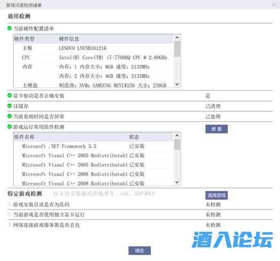Select the 主硬盘 row label
This screenshot has height=261, width=280.
click(x=30, y=85)
